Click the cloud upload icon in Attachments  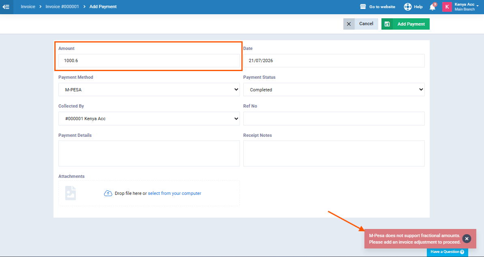108,193
